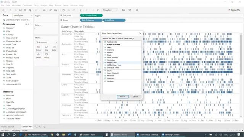Click the Tableau start page logo icon
Viewport: 244px width, 137px height.
pos(3,10)
